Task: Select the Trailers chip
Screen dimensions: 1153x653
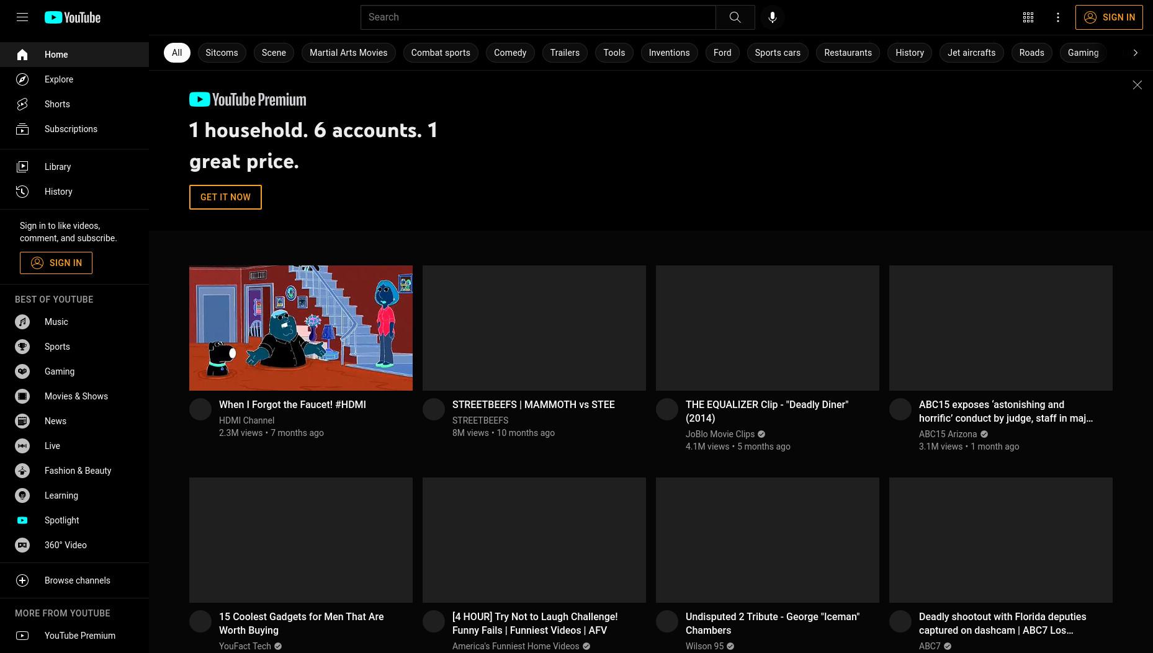Action: [565, 53]
